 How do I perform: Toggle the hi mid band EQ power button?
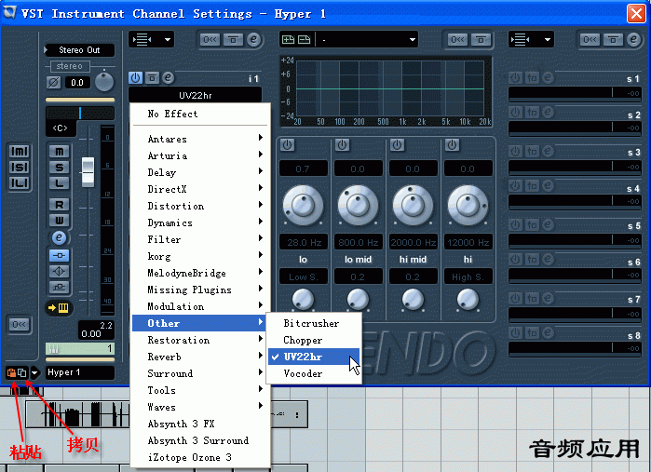point(397,145)
